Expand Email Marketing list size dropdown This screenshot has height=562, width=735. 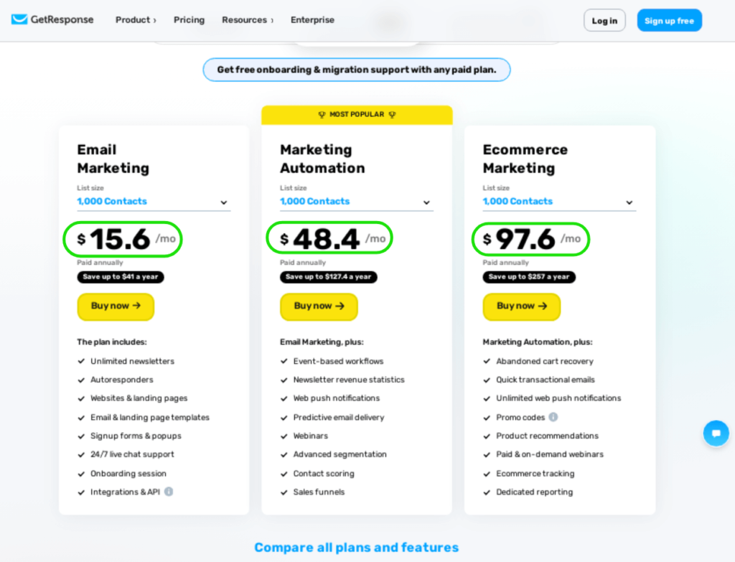154,202
